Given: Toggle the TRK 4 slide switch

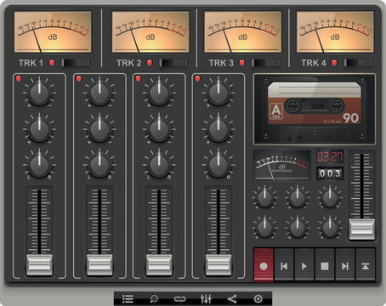Looking at the screenshot, I should (358, 63).
